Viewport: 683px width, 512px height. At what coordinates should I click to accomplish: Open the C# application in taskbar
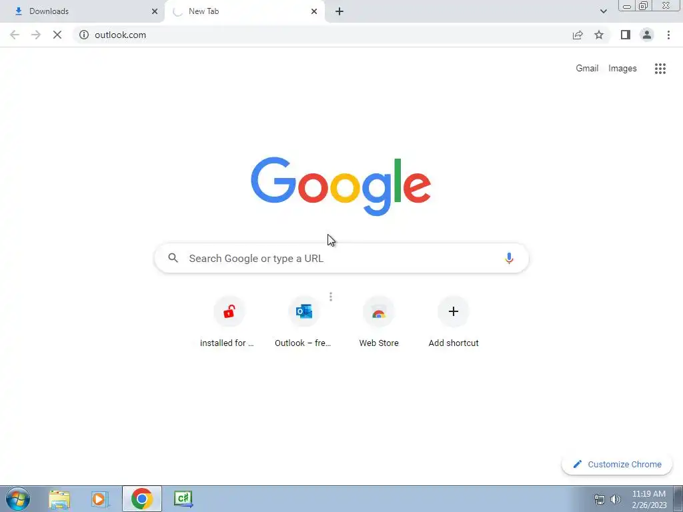coord(183,499)
